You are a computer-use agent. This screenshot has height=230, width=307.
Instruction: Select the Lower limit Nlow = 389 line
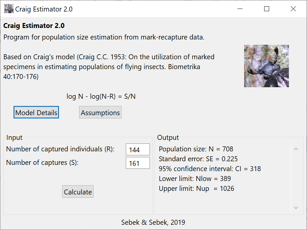point(195,179)
